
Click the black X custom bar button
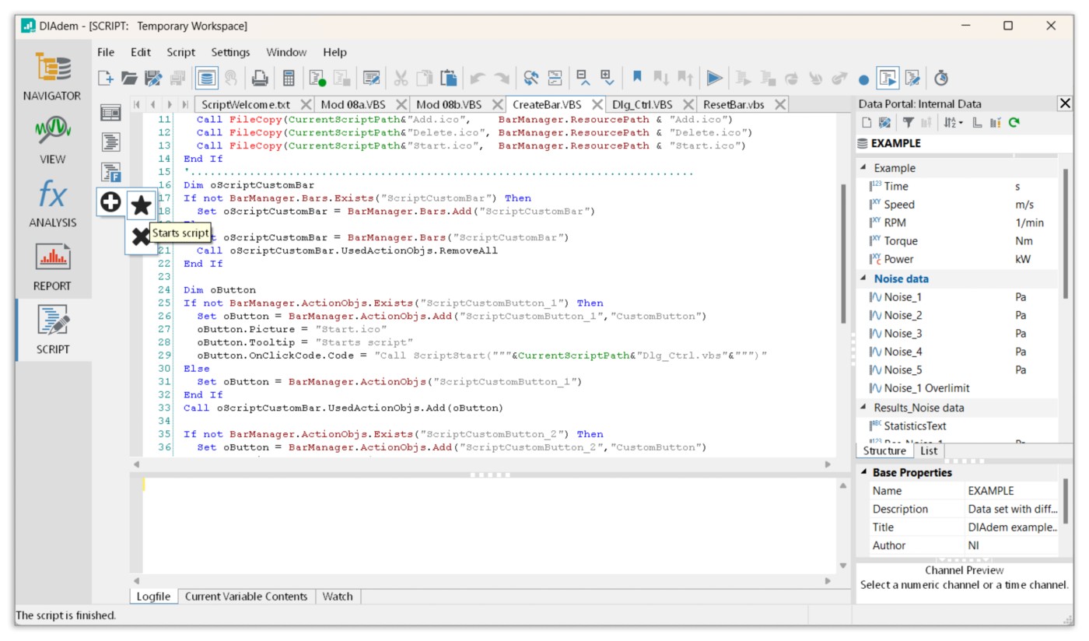point(141,237)
